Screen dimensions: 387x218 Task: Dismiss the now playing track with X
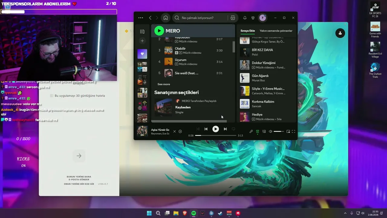click(x=174, y=131)
